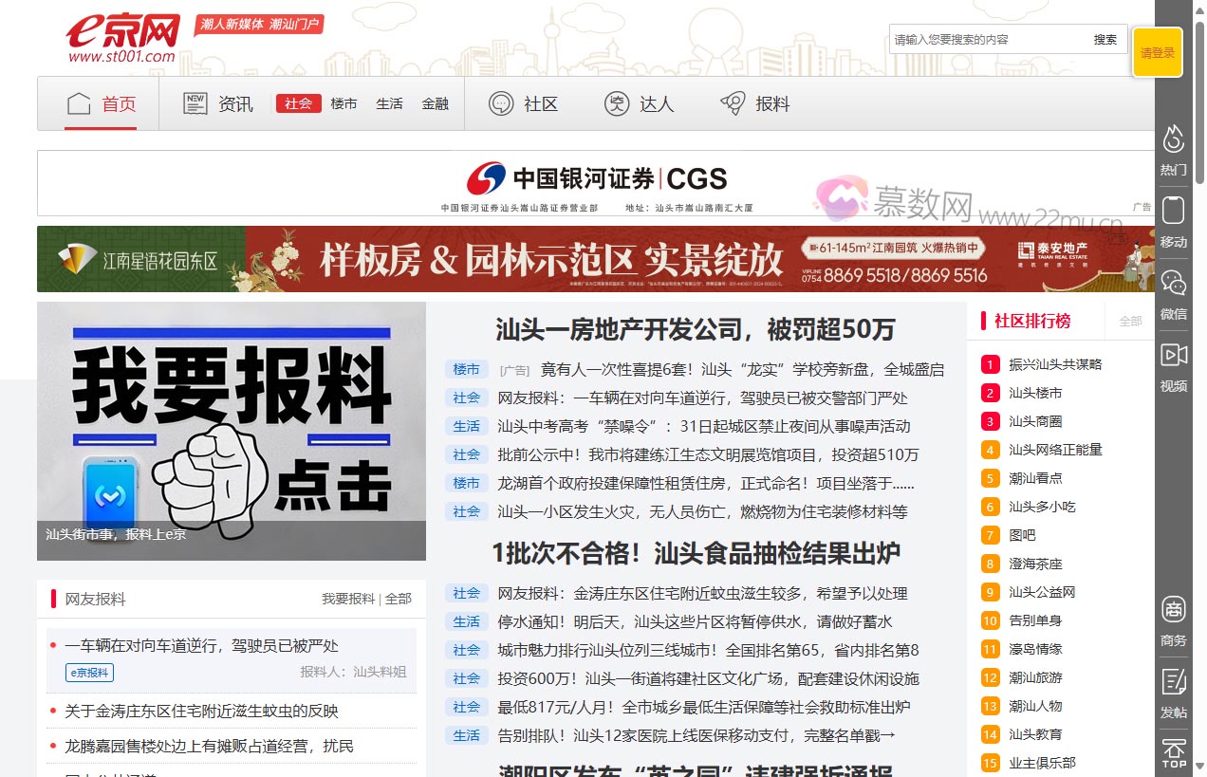This screenshot has height=777, width=1207.
Task: Open 移动 mobile icon on right sidebar
Action: click(1173, 210)
